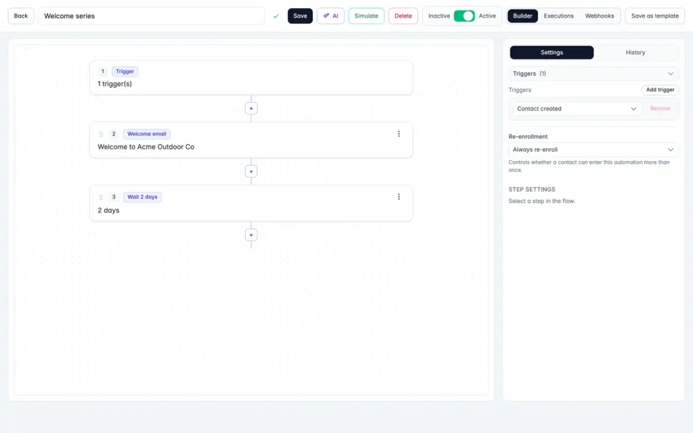Click Add trigger button
The image size is (693, 433).
(x=660, y=90)
